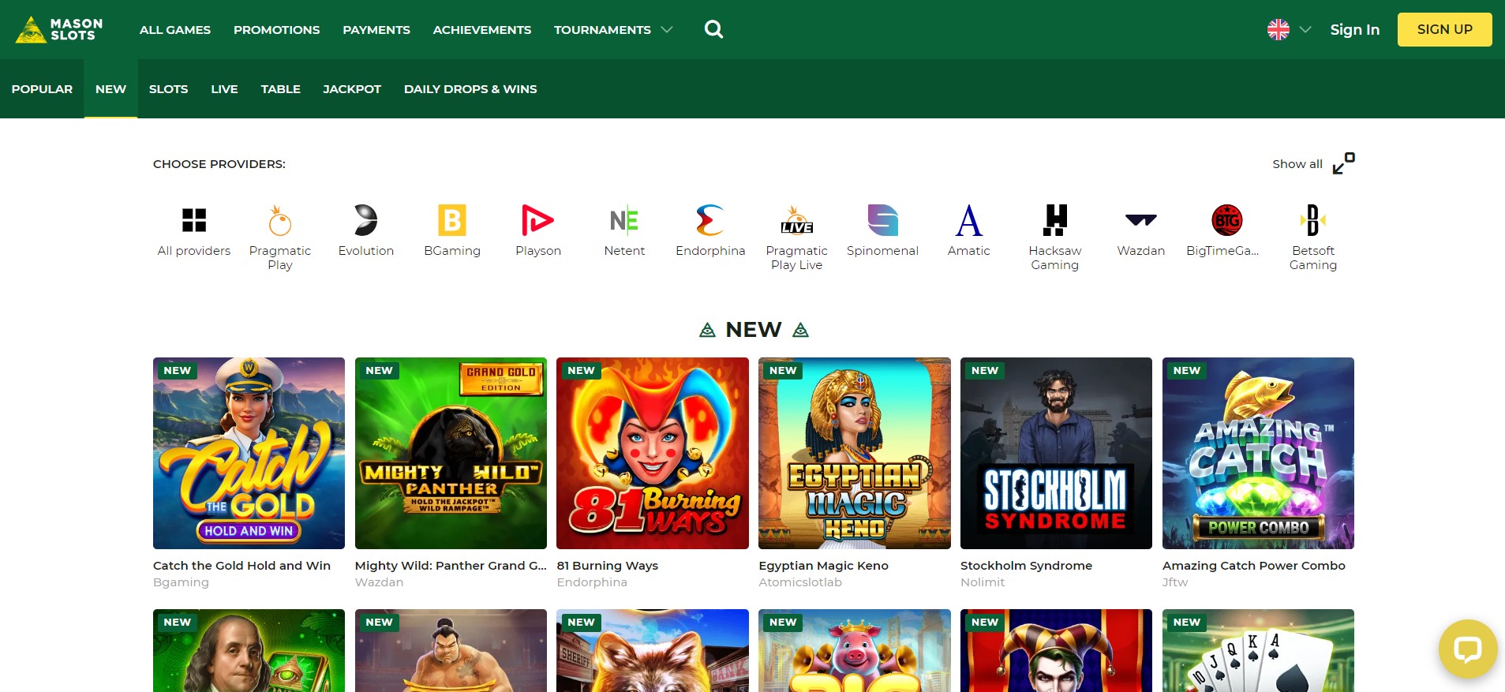Open the wolf sheriff game thumbnail
Screen dimensions: 1505x692
point(653,650)
